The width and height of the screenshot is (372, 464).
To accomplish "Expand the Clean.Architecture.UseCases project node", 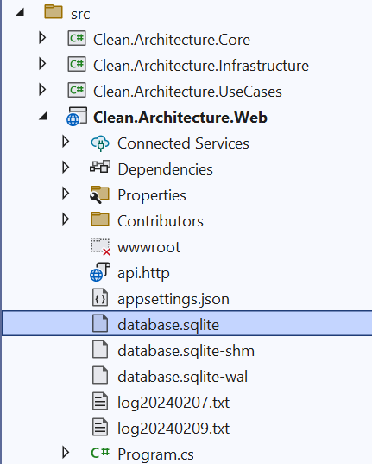I will (42, 90).
